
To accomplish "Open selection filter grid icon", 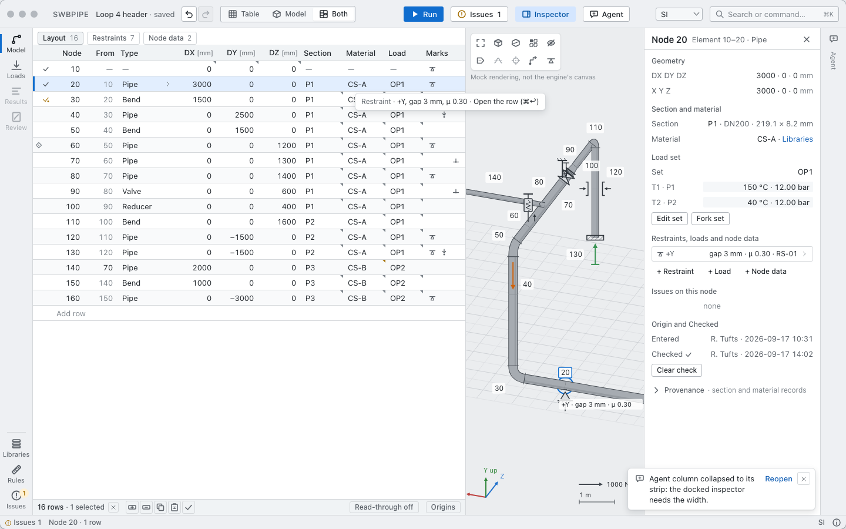I will [533, 43].
